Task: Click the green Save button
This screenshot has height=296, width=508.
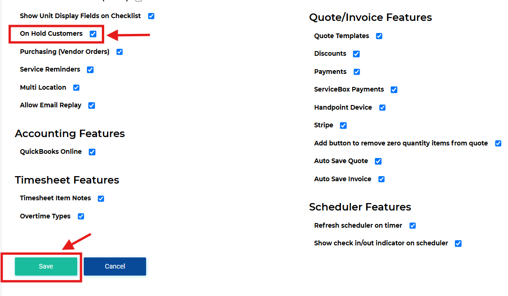Action: pos(46,266)
